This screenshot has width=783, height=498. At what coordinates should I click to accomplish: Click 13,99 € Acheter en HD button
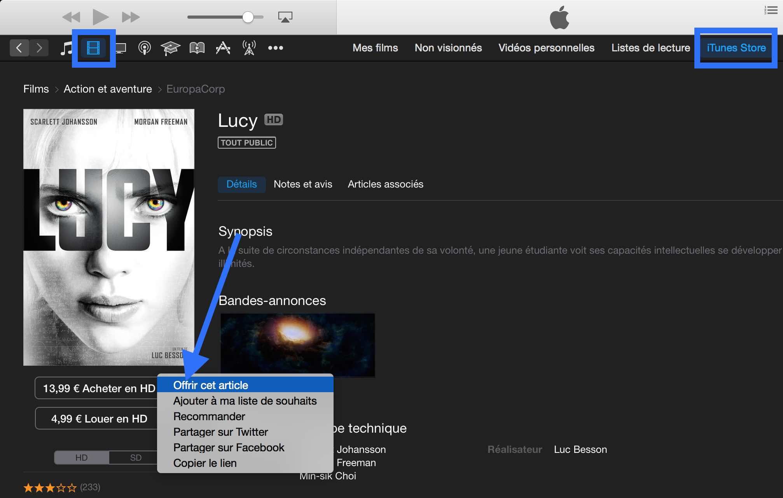coord(96,388)
